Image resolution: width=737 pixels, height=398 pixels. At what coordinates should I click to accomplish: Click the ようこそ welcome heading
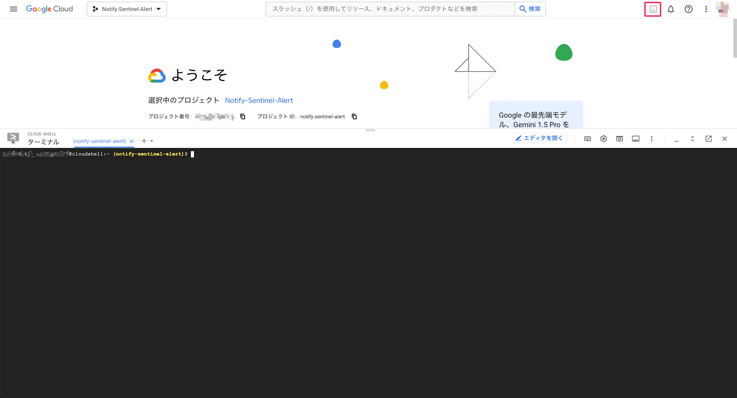click(x=199, y=75)
